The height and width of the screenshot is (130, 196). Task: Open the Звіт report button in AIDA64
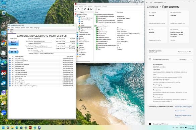click(97, 9)
